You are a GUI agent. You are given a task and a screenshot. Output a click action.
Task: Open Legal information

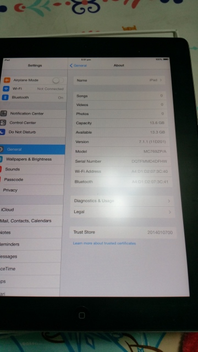122,212
